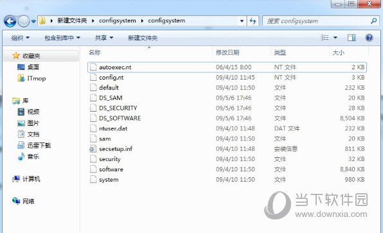Screen dimensions: 383x233
Task: Click the 8,504 KB size cell
Action: (x=352, y=118)
